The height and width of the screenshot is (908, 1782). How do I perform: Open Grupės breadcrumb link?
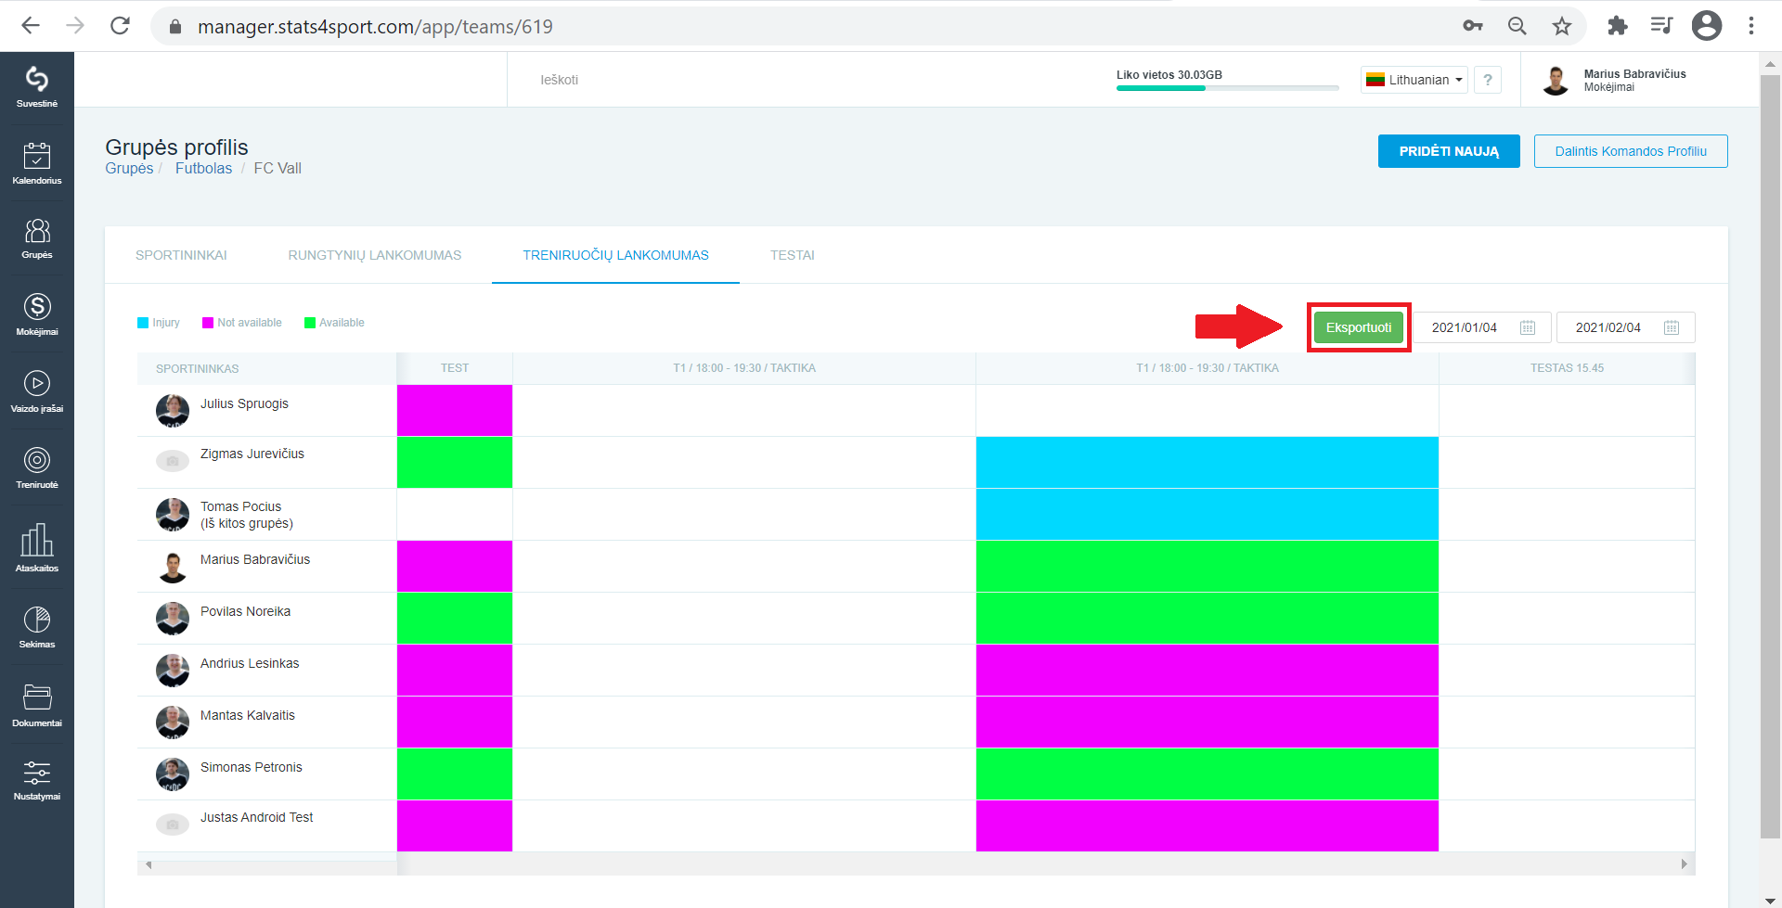tap(129, 168)
